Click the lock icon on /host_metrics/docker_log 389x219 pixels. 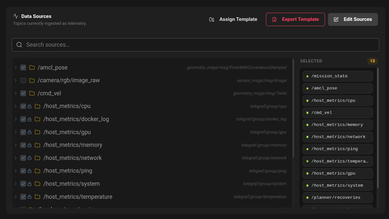29,119
